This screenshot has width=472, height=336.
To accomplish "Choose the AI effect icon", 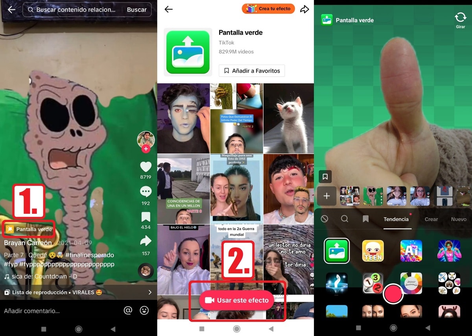I will [411, 251].
